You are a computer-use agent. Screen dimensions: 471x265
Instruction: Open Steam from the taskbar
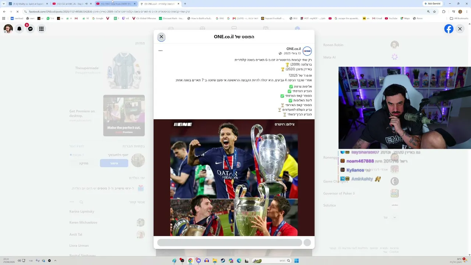pos(223,261)
